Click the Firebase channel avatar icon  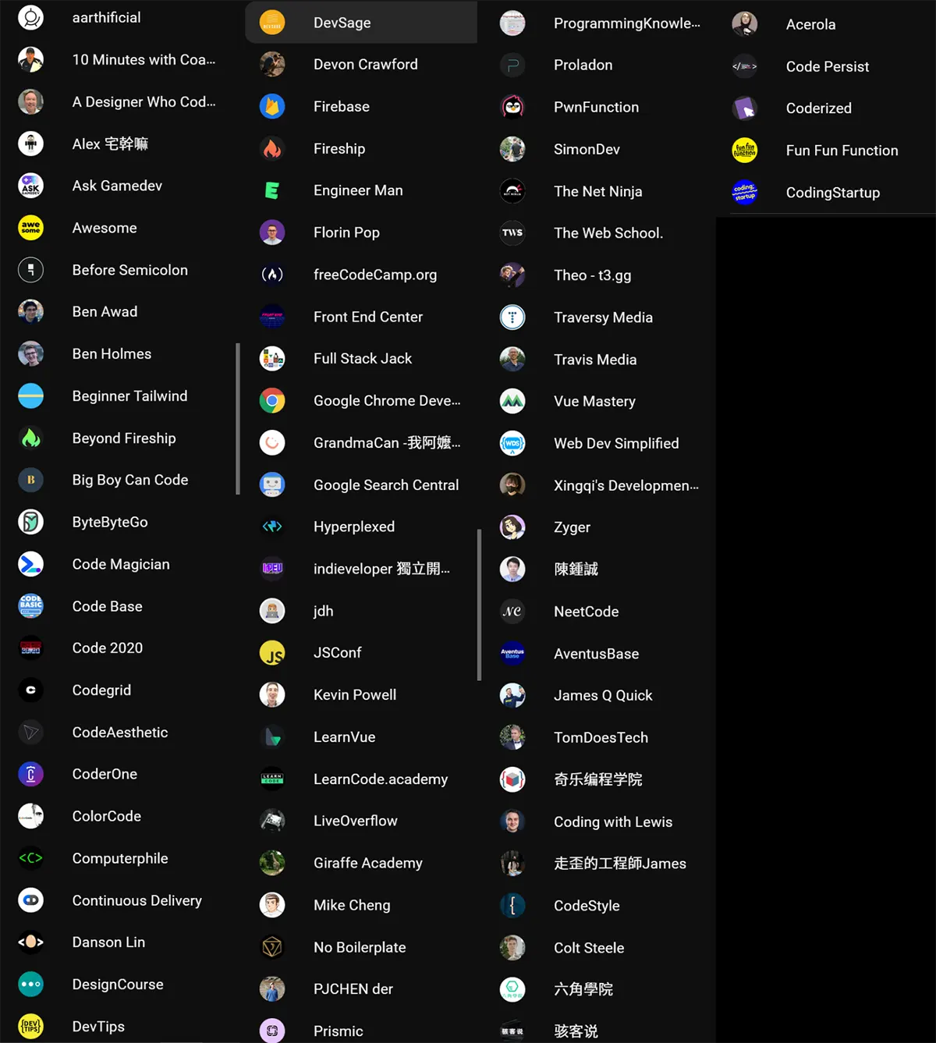point(272,106)
